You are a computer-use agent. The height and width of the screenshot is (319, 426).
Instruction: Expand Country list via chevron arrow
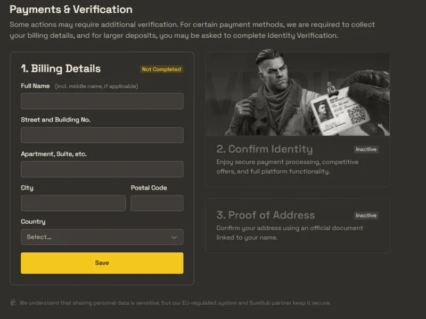(x=174, y=237)
